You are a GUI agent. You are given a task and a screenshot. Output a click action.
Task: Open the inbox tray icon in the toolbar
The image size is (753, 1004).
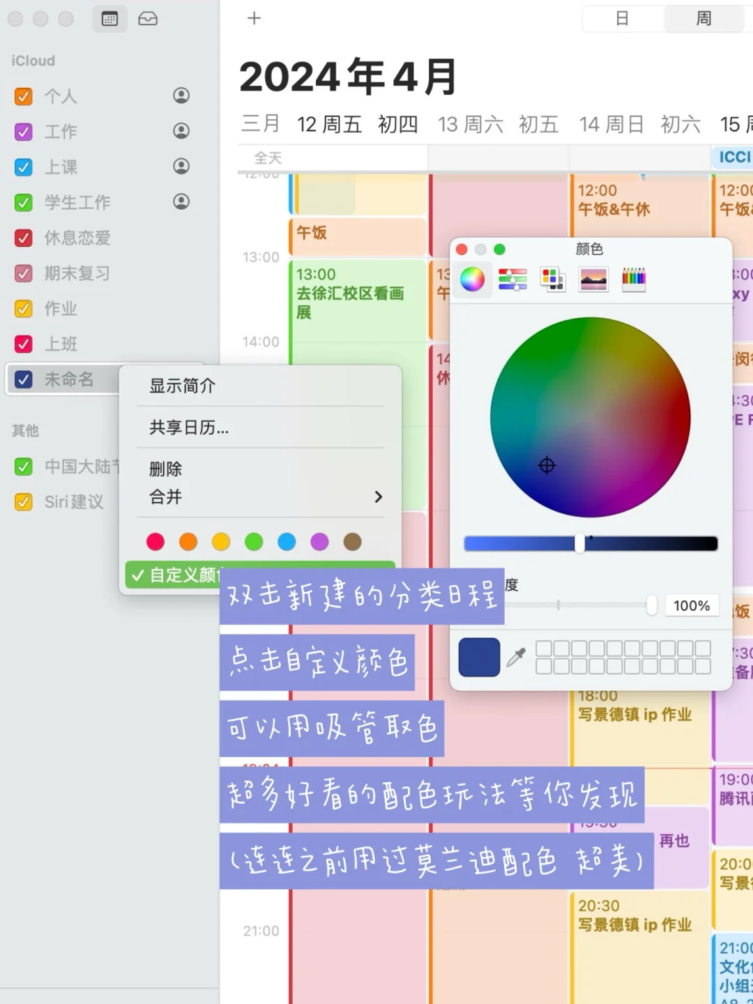pyautogui.click(x=147, y=19)
